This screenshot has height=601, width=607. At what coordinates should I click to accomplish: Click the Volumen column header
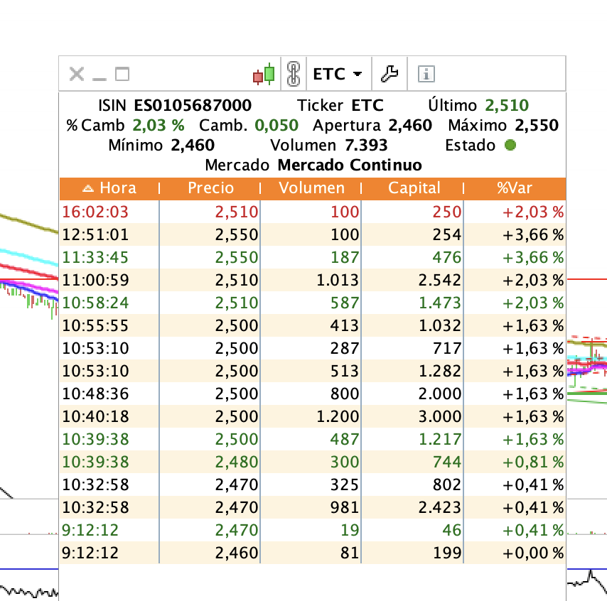tap(311, 188)
